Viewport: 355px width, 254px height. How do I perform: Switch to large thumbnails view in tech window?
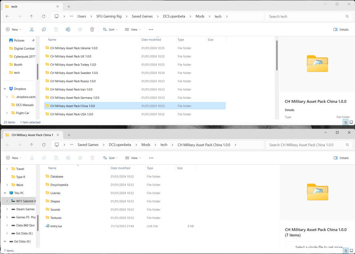point(351,122)
